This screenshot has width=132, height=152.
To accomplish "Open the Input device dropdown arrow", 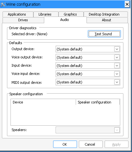I will tap(117, 66).
